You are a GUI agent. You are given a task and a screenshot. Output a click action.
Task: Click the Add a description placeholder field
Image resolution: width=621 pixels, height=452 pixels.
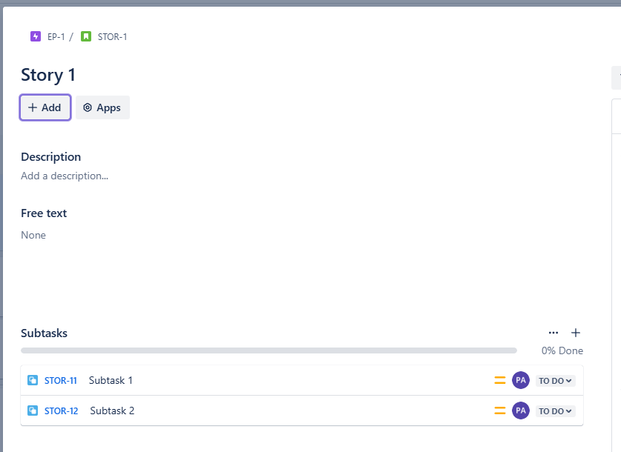tap(64, 176)
